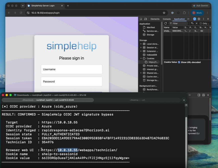This screenshot has width=218, height=168.
Task: Select the ssh root@10.0.40.83 terminal tab
Action: (x=48, y=100)
